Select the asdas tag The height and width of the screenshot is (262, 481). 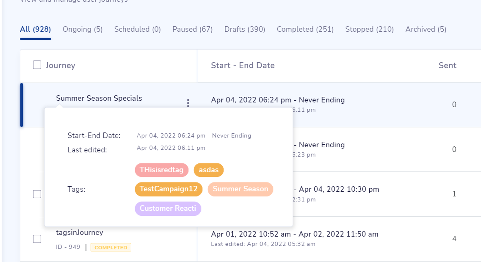(209, 170)
